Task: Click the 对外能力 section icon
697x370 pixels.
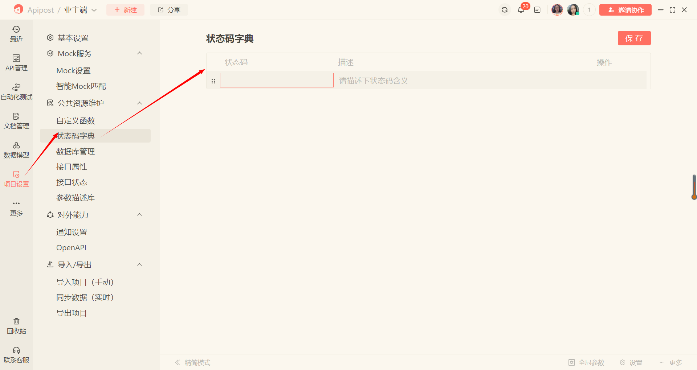Action: click(x=50, y=215)
